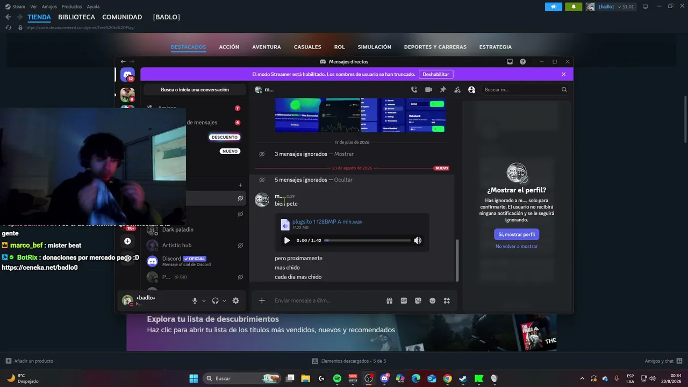Open the official Discord messages conversation
Image resolution: width=688 pixels, height=387 pixels.
pyautogui.click(x=196, y=261)
